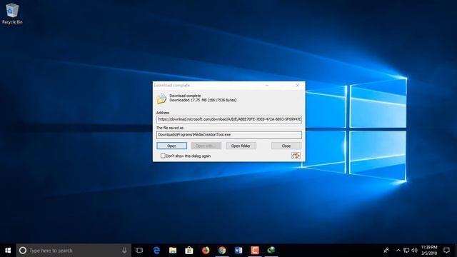Click the Open folder button
The height and width of the screenshot is (257, 457).
point(241,146)
